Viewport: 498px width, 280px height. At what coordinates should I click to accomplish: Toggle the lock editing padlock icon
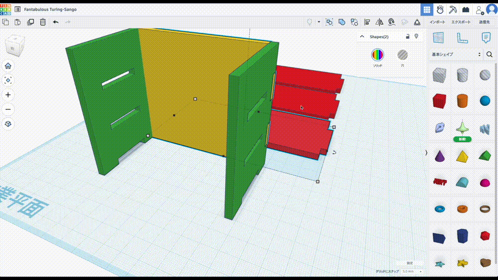[x=407, y=36]
